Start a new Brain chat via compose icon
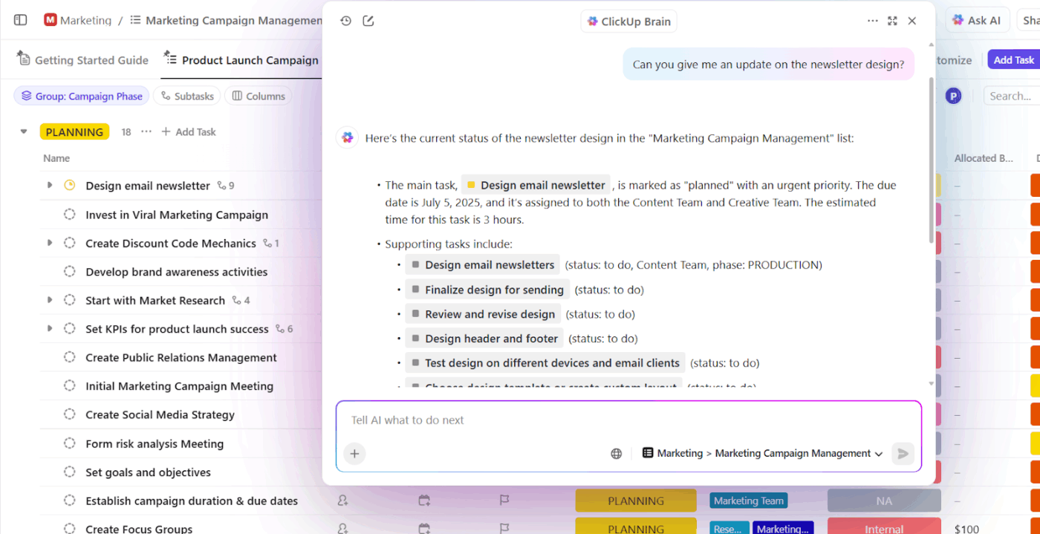Viewport: 1040px width, 534px height. tap(368, 21)
